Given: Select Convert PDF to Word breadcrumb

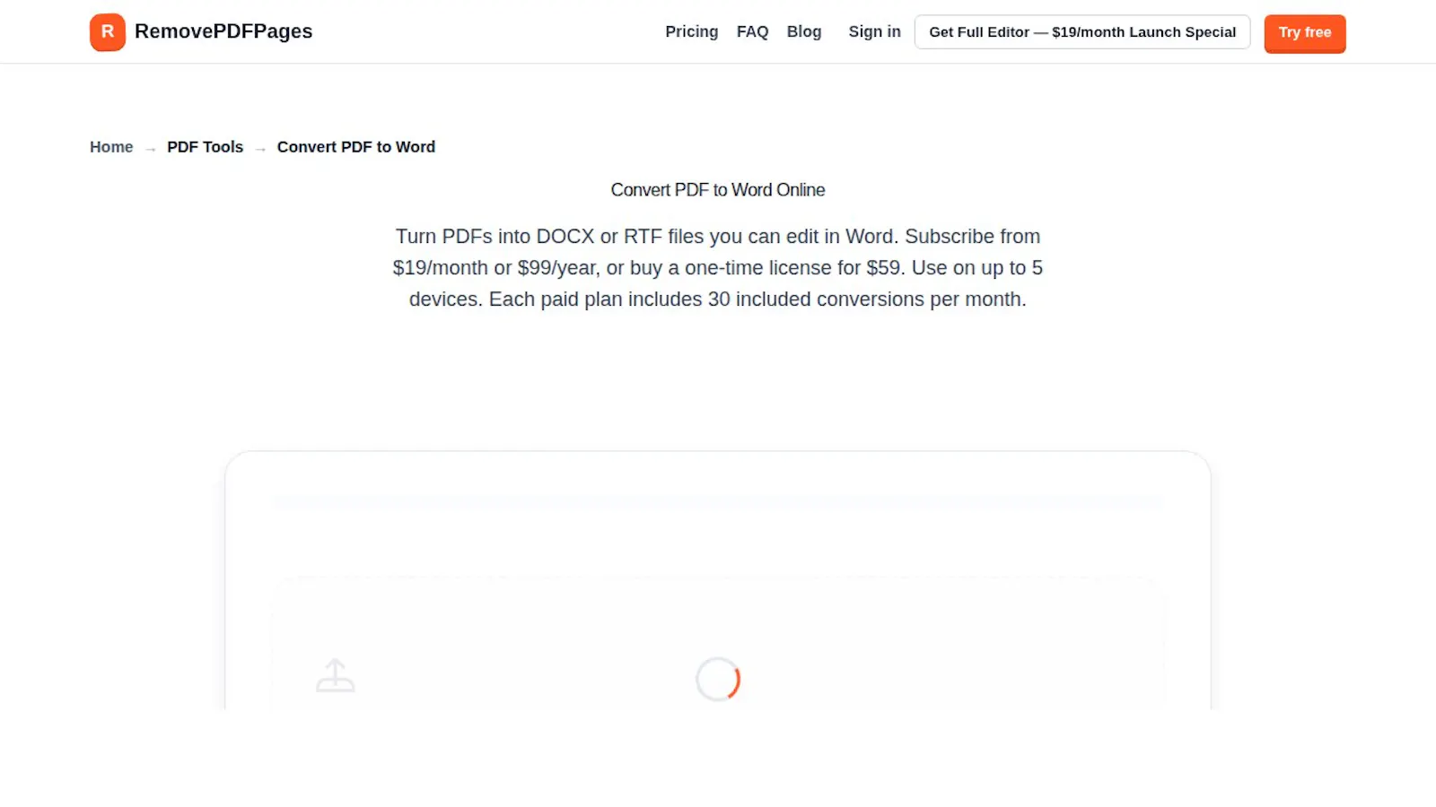Looking at the screenshot, I should pos(356,147).
